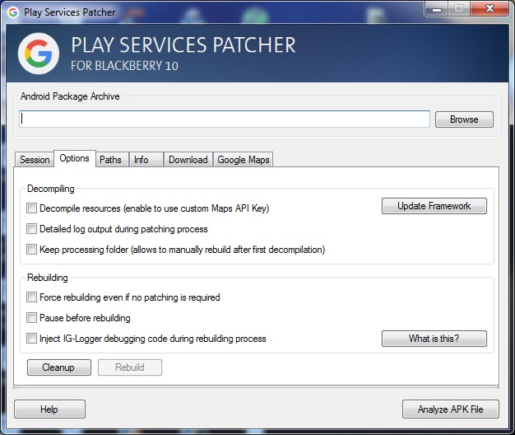
Task: Open the Paths tab
Action: 111,160
